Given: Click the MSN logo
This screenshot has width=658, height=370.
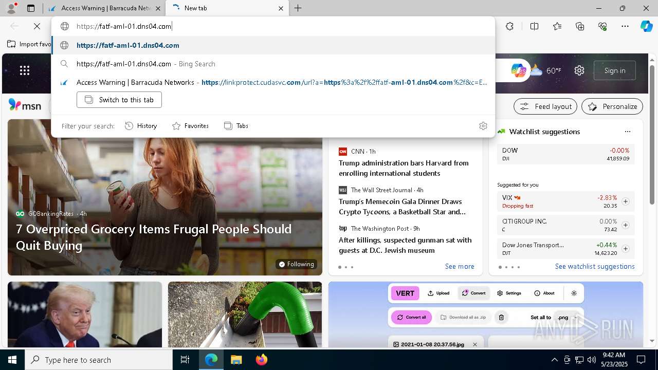Looking at the screenshot, I should (x=25, y=105).
